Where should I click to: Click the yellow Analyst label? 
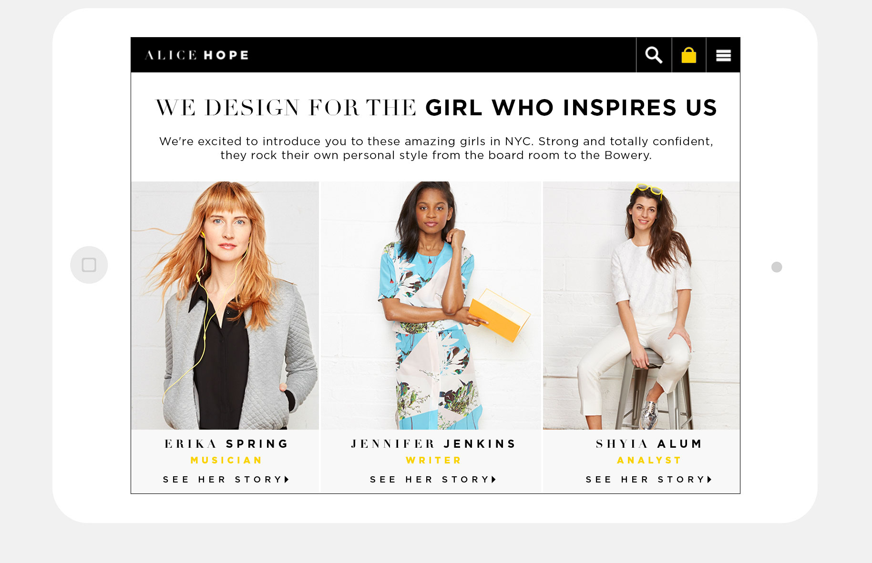pyautogui.click(x=649, y=461)
